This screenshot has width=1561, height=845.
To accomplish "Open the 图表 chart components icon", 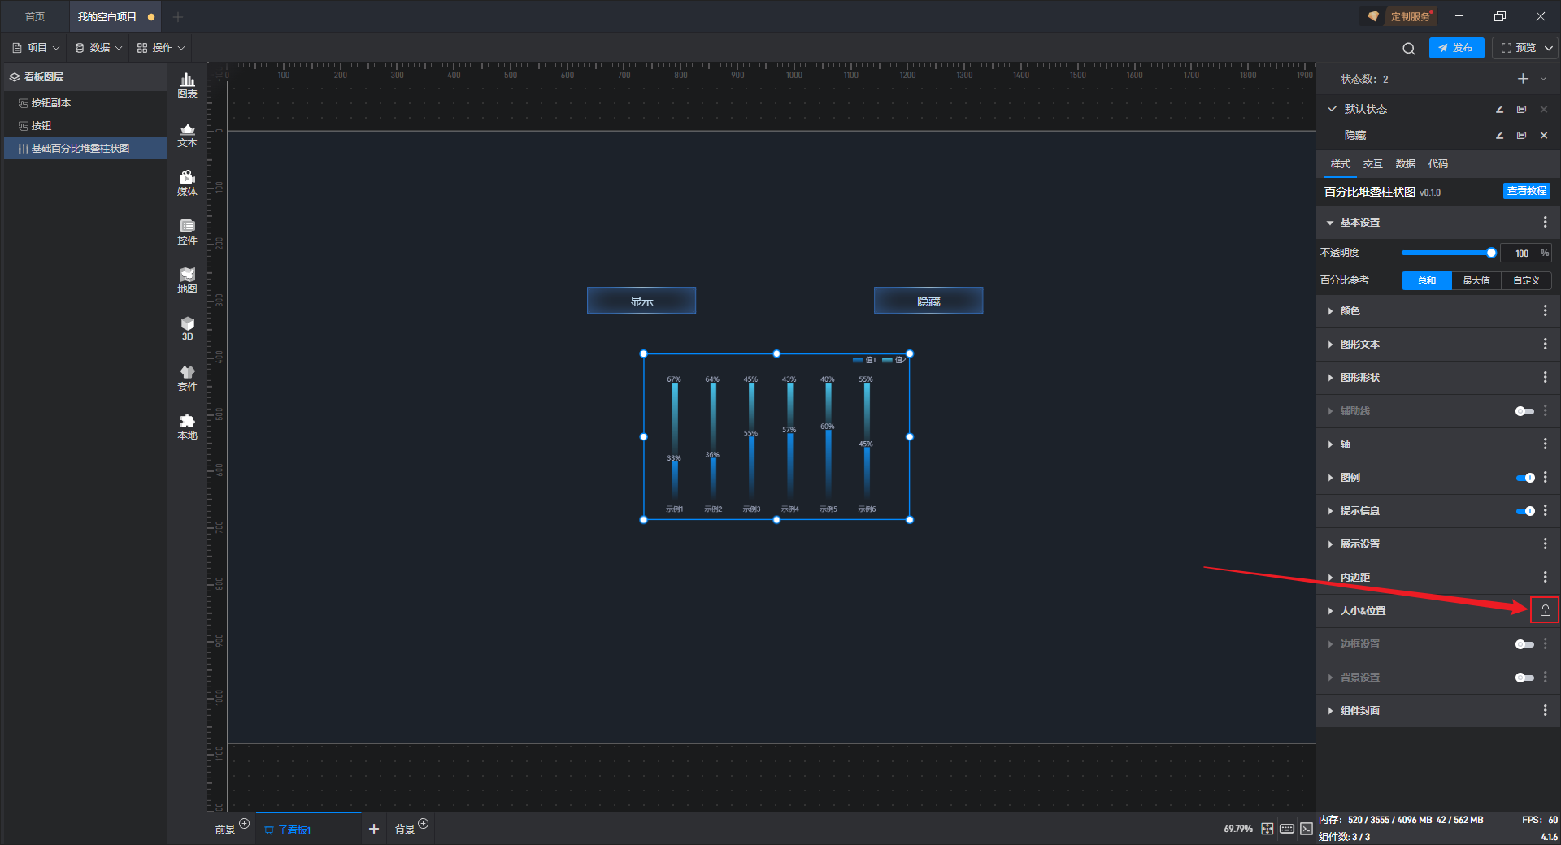I will click(x=187, y=84).
